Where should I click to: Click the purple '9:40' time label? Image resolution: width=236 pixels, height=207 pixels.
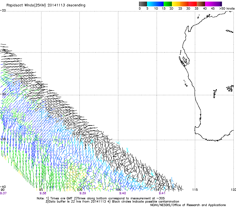click(122, 193)
